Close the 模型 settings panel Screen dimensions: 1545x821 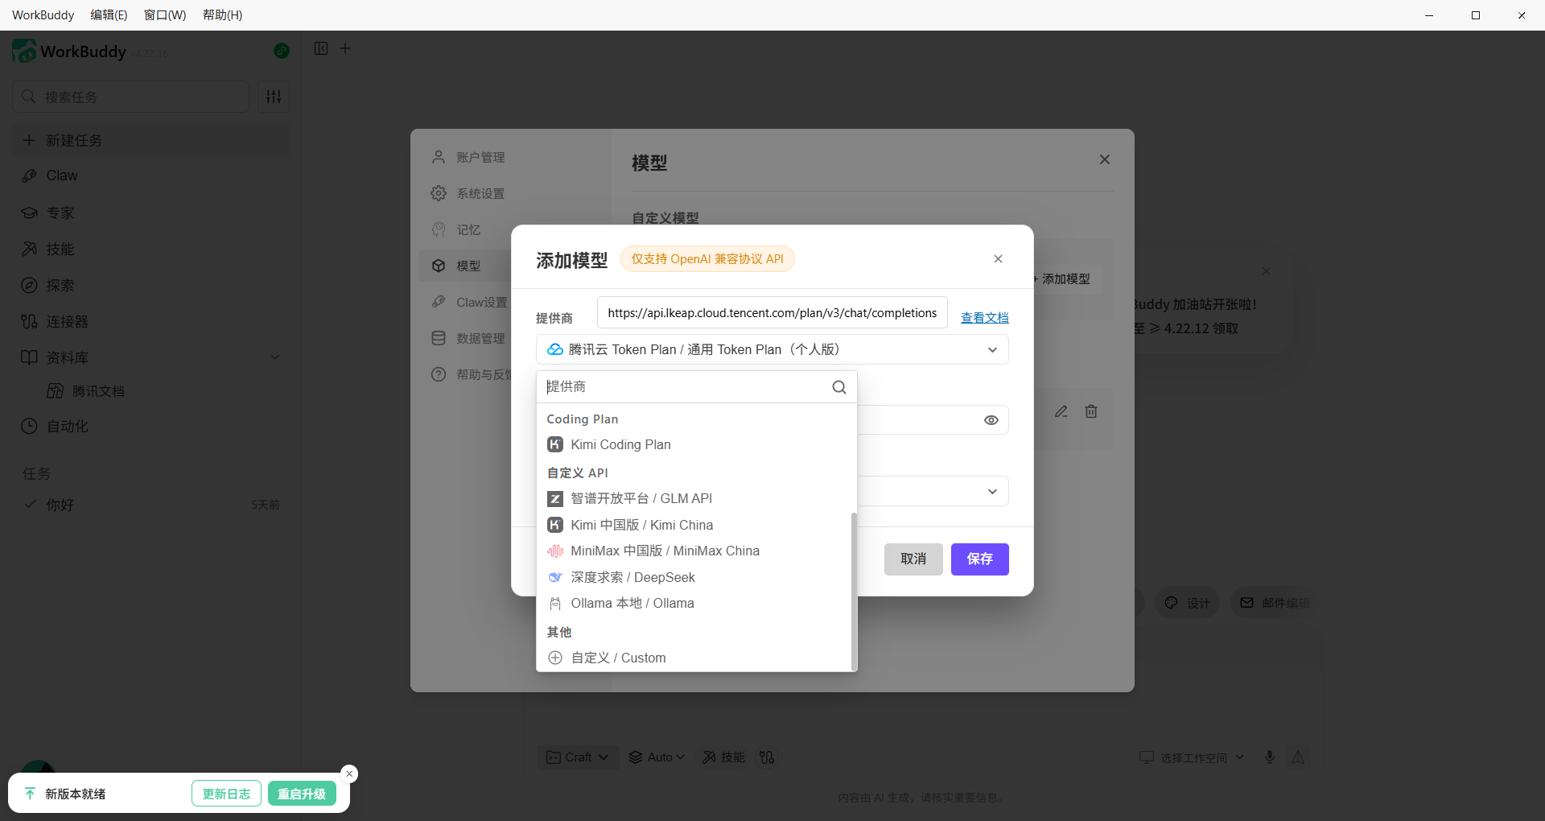(x=1104, y=159)
